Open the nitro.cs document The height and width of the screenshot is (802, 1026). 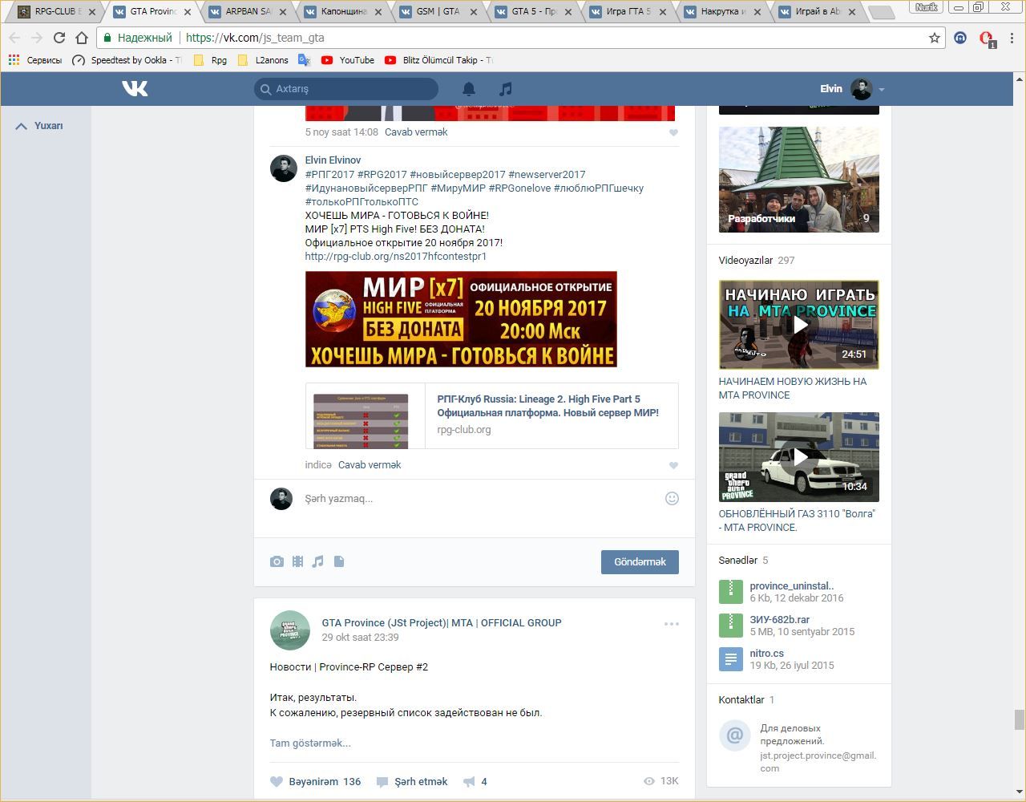pos(767,654)
